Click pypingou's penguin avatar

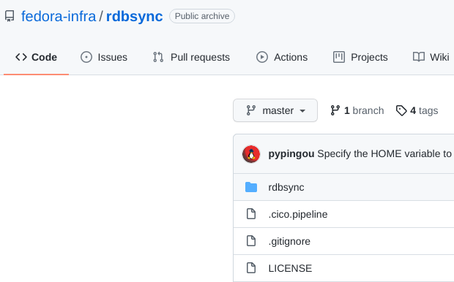(251, 154)
